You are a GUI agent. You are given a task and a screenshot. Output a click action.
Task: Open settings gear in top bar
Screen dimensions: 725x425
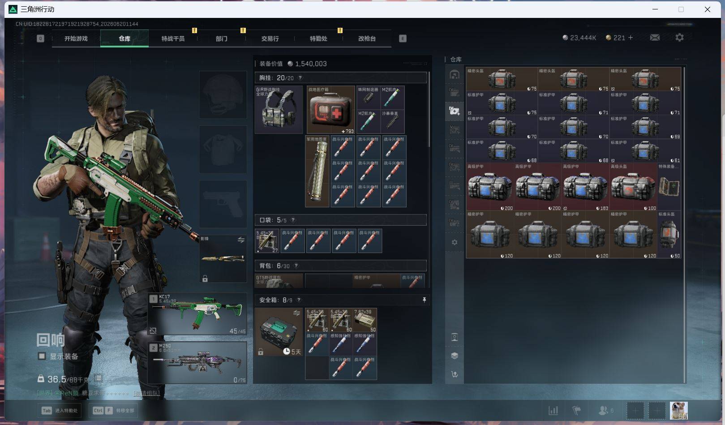tap(679, 38)
